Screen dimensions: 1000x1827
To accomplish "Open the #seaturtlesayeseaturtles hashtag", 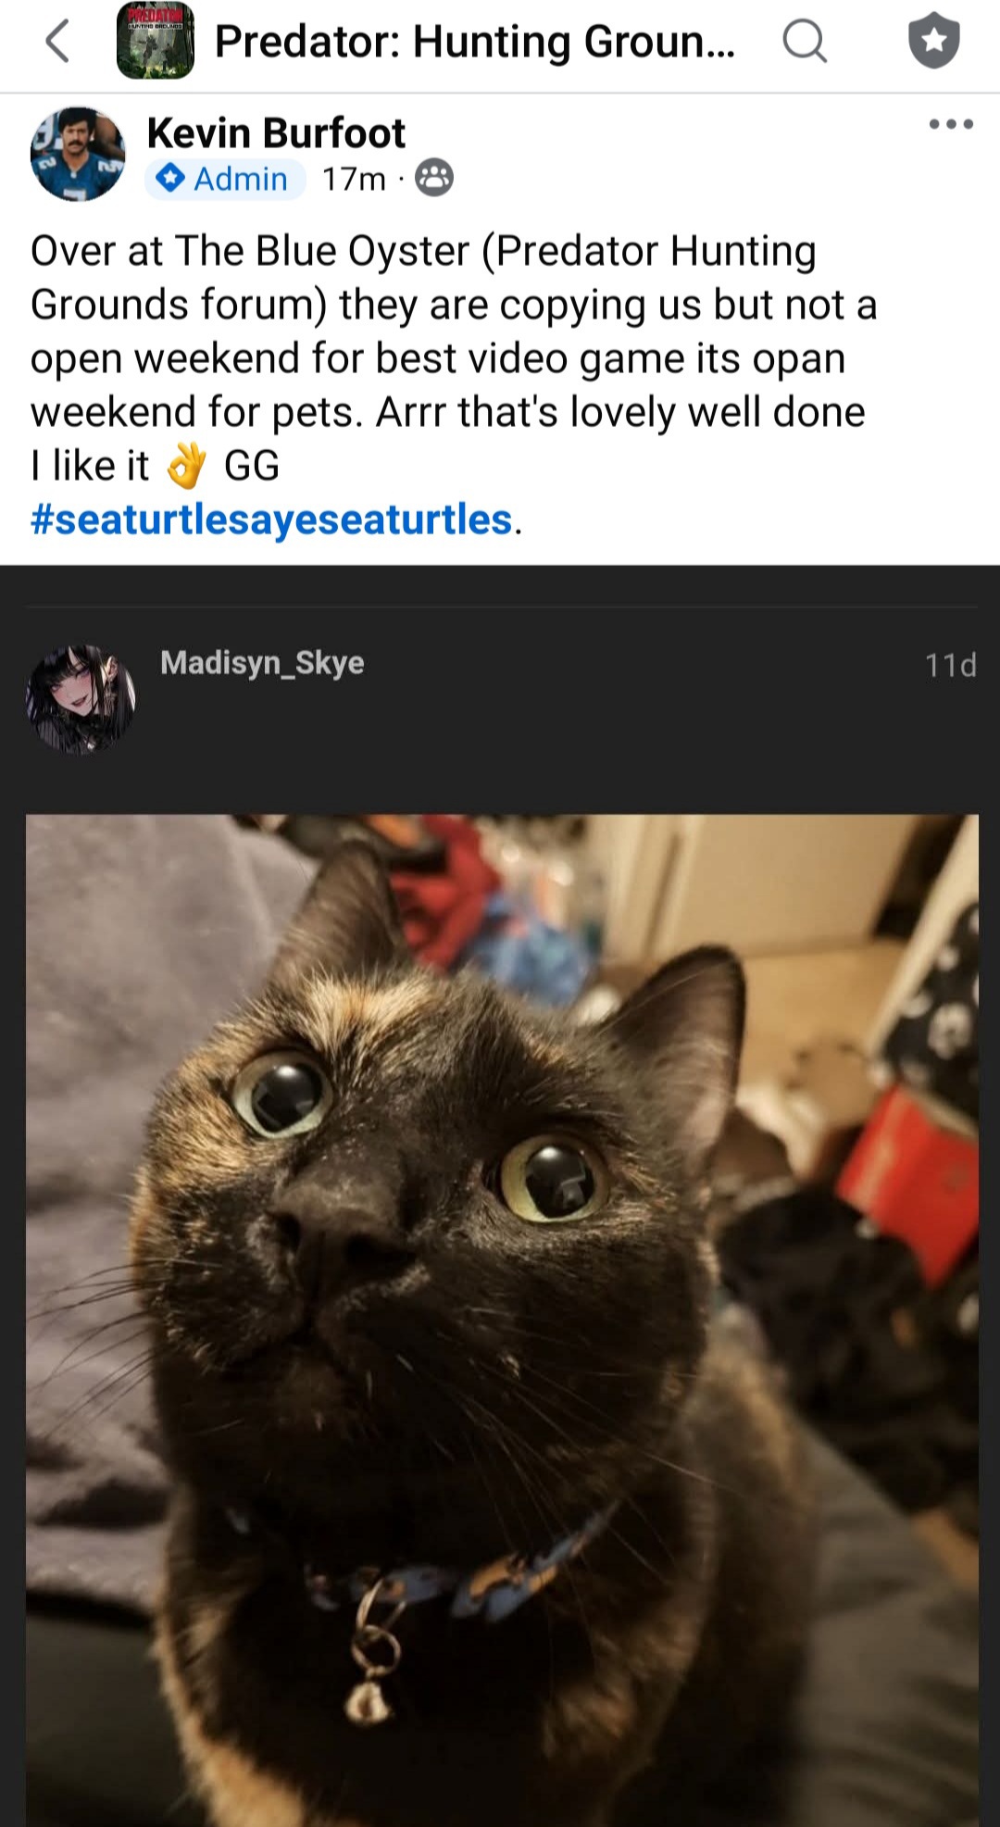I will coord(271,519).
